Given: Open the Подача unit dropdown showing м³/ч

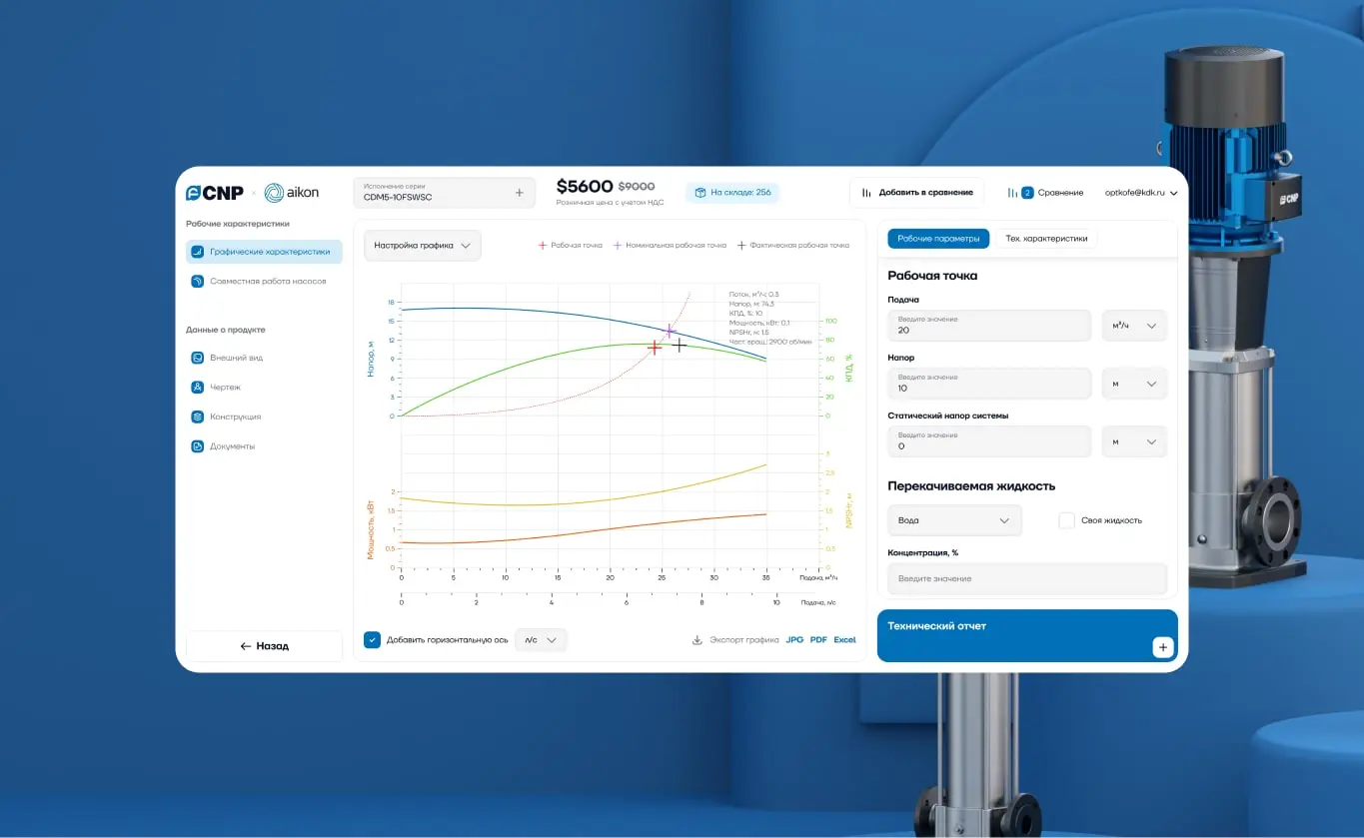Looking at the screenshot, I should (1134, 326).
